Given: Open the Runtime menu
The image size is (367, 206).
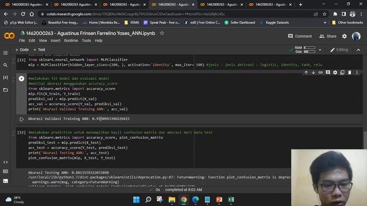Looking at the screenshot, I should [x=71, y=41].
